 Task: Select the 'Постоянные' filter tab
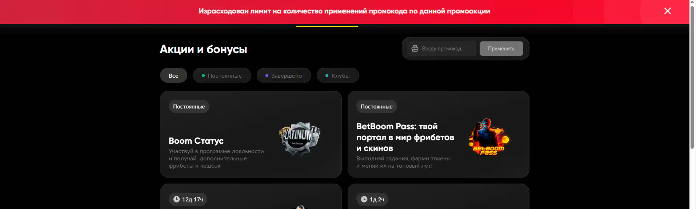click(222, 75)
